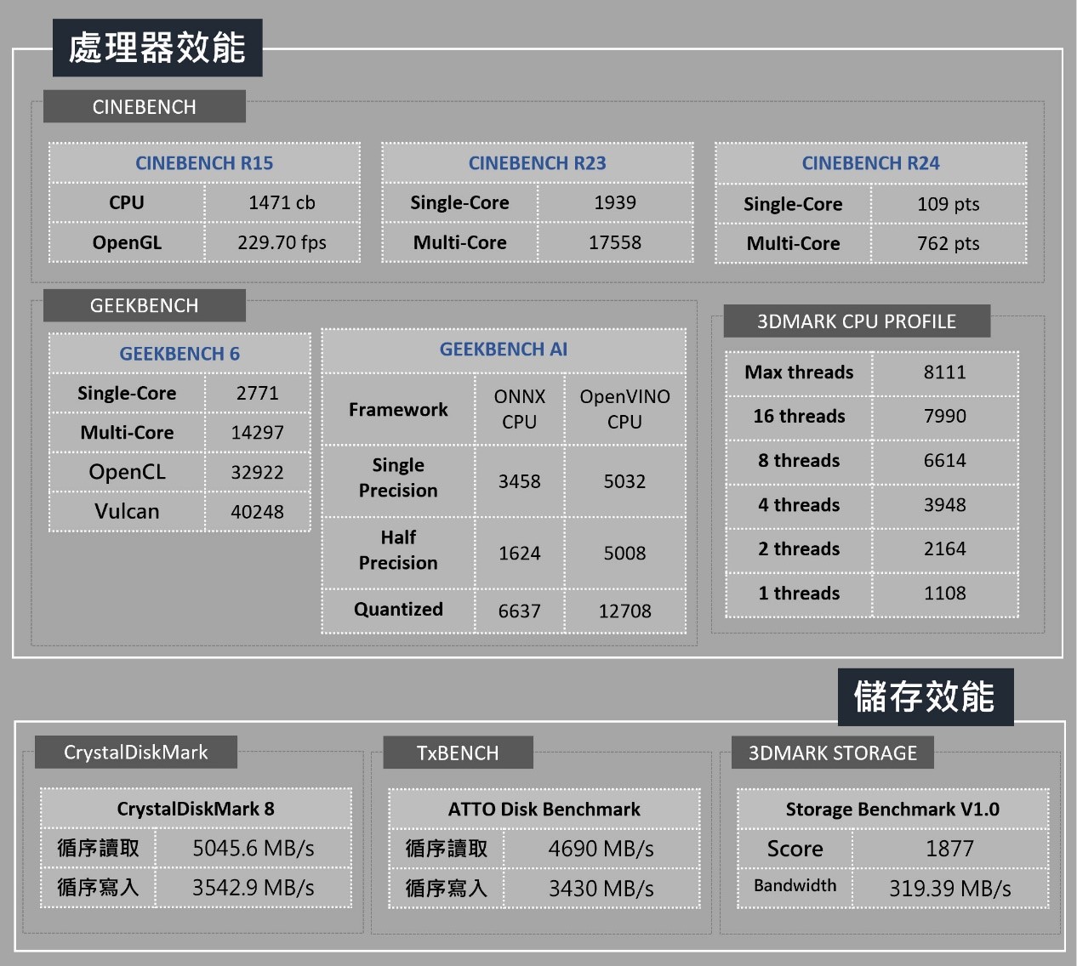Select the Storage Benchmark V1.0 header
Screen dimensions: 1077x966
(892, 809)
